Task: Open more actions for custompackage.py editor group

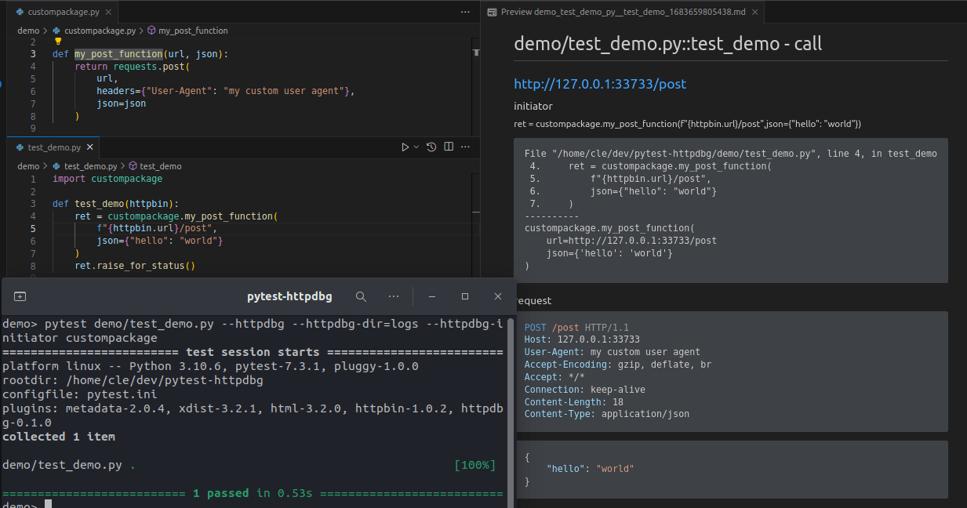Action: click(x=466, y=13)
